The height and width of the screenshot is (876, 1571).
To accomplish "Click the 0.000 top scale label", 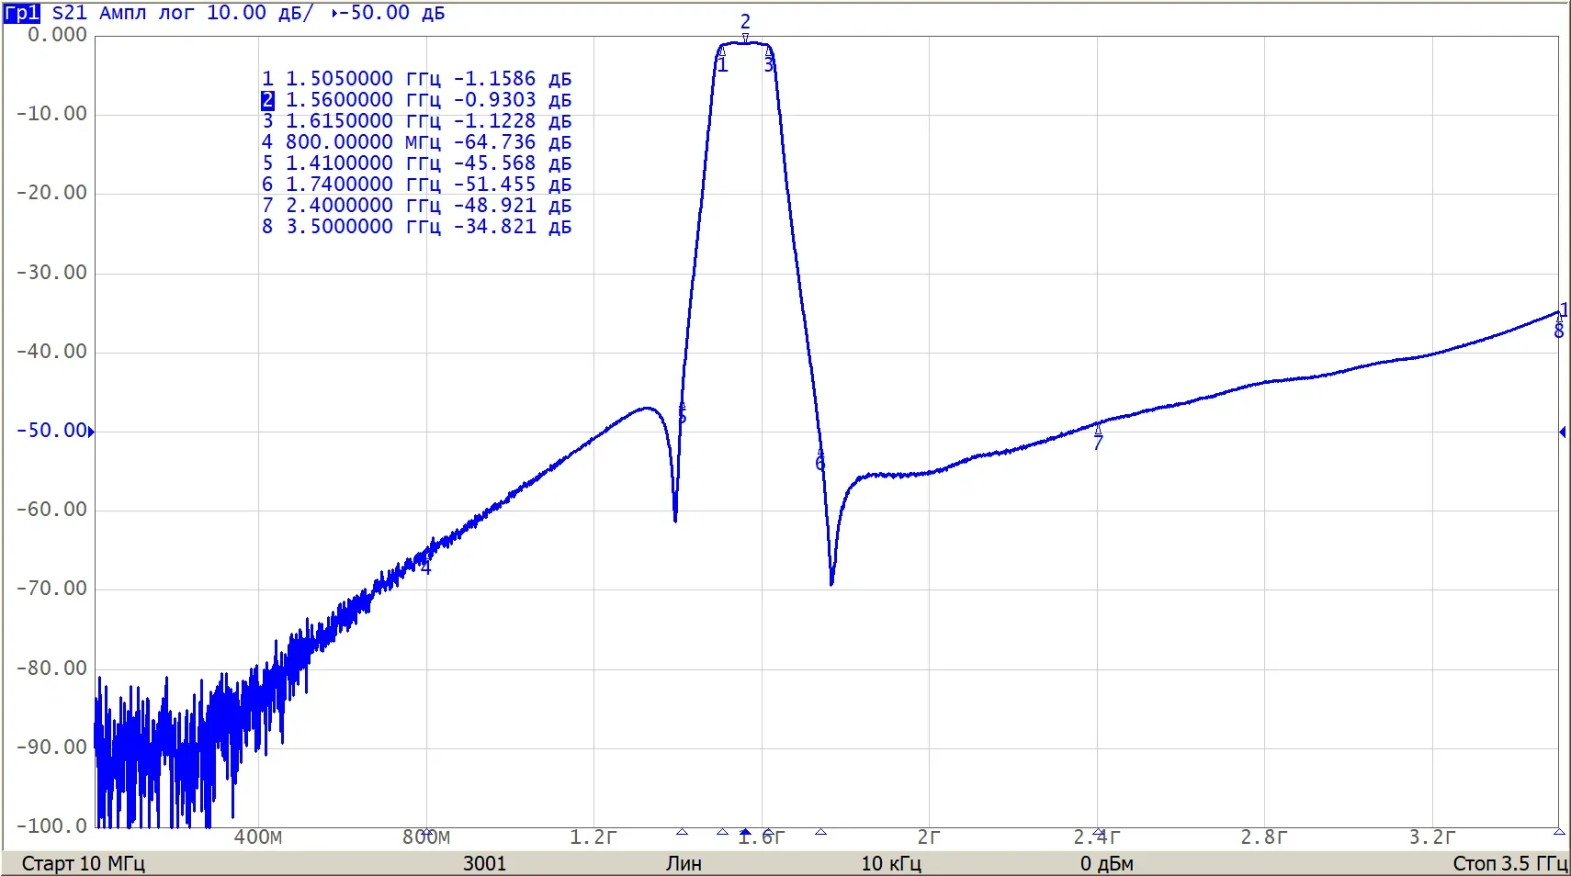I will point(57,35).
